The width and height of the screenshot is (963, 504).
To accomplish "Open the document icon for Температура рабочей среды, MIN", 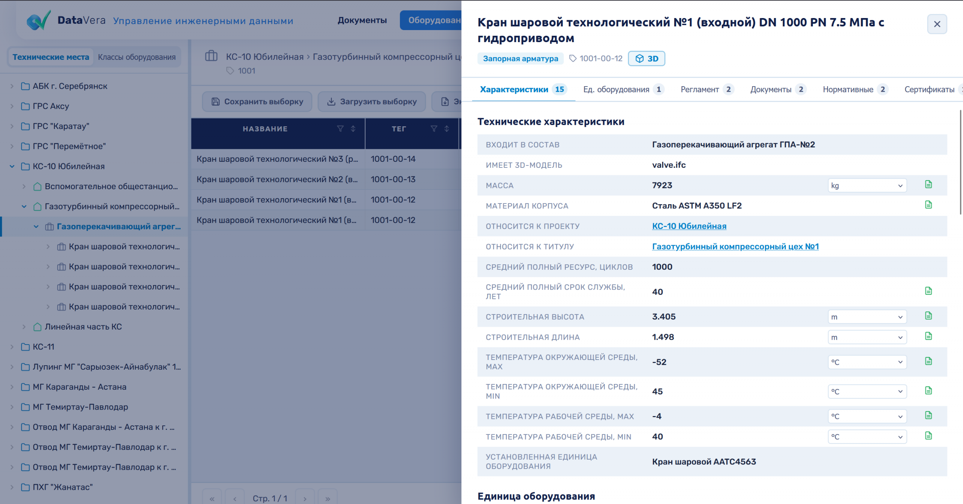I will coord(928,436).
